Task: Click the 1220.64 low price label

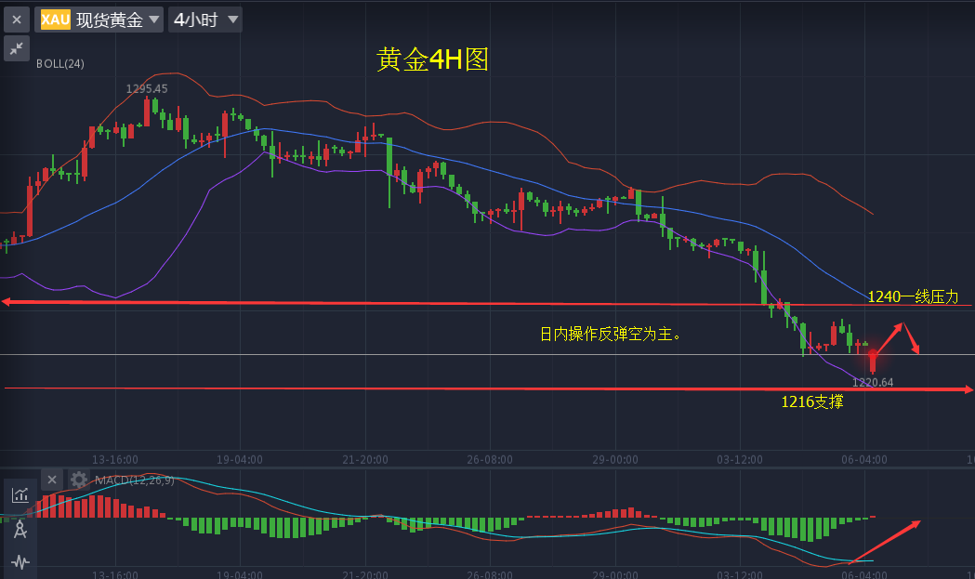Action: [x=873, y=382]
